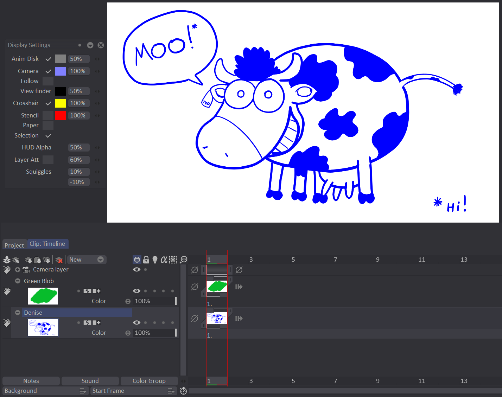Uncheck the Crosshair checkbox

pyautogui.click(x=48, y=103)
